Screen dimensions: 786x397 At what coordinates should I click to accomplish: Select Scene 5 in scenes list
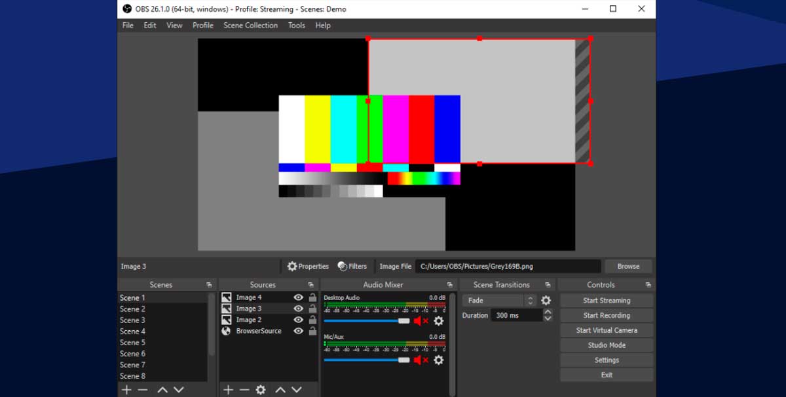[162, 343]
